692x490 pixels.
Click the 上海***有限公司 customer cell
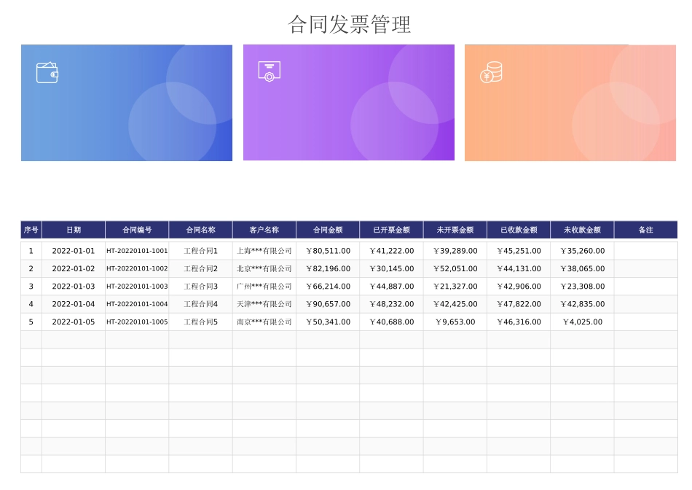pyautogui.click(x=263, y=251)
